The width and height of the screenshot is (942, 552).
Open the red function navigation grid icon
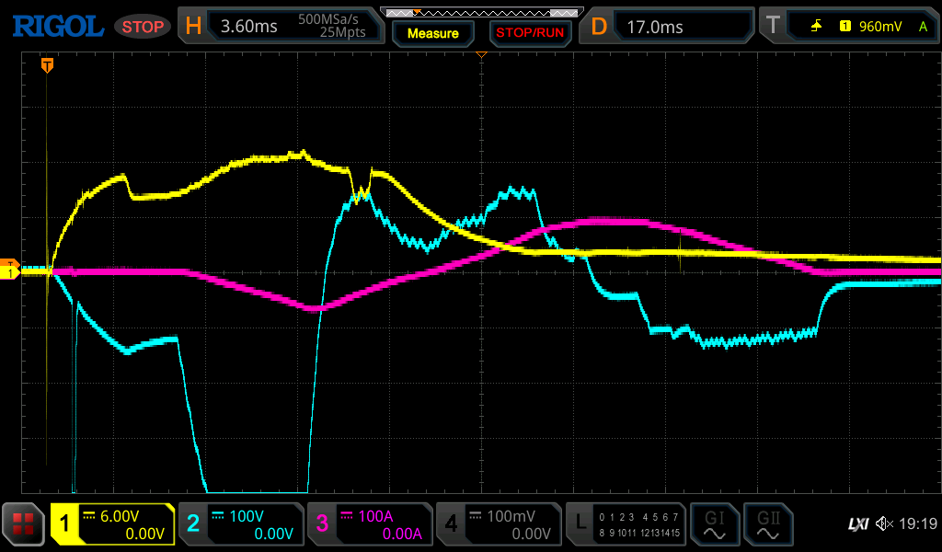pos(23,524)
